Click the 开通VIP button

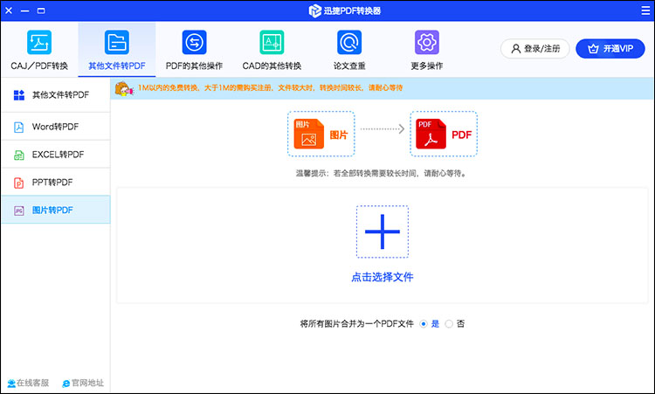point(610,49)
